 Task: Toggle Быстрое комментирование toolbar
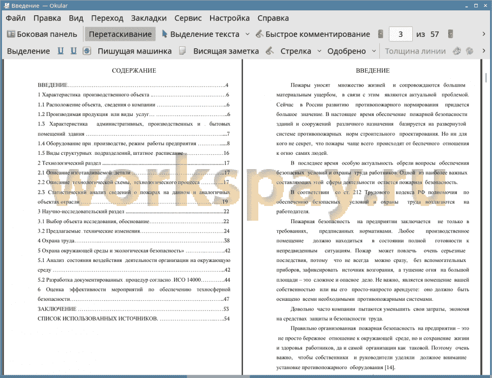(313, 34)
